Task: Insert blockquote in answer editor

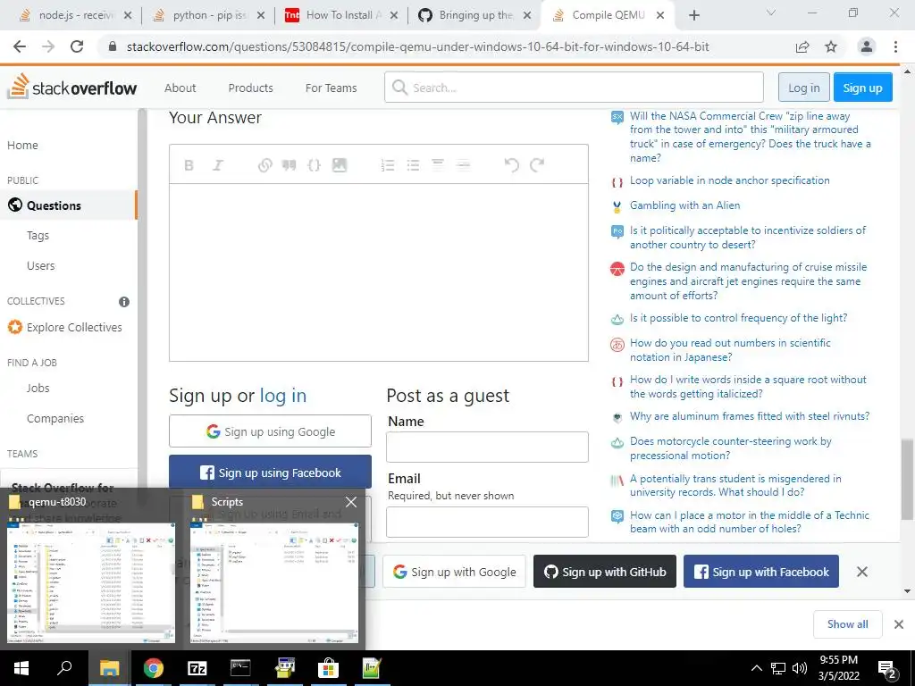Action: (x=289, y=165)
